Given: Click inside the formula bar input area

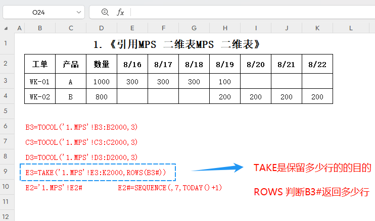Looking at the screenshot, I should [x=254, y=12].
